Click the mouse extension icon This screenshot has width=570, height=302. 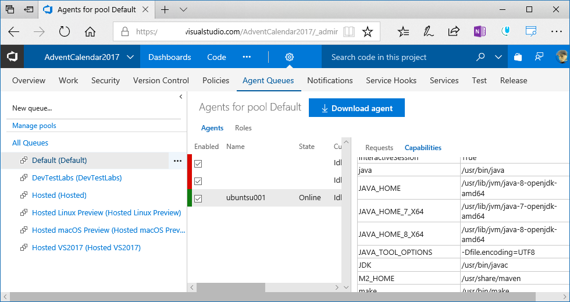click(505, 31)
